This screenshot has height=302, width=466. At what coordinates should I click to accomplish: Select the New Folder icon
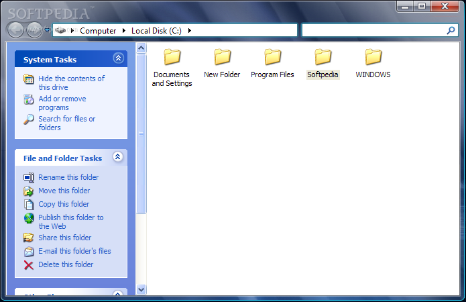coord(223,57)
